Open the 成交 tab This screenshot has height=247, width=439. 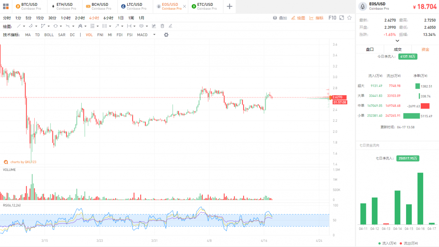coord(398,49)
